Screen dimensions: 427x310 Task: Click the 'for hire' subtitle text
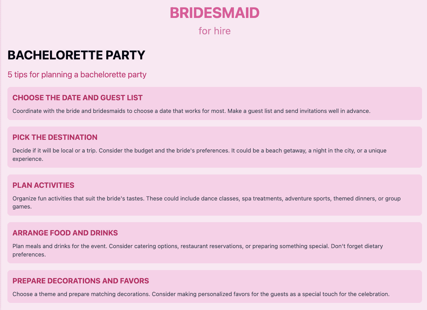click(x=214, y=31)
